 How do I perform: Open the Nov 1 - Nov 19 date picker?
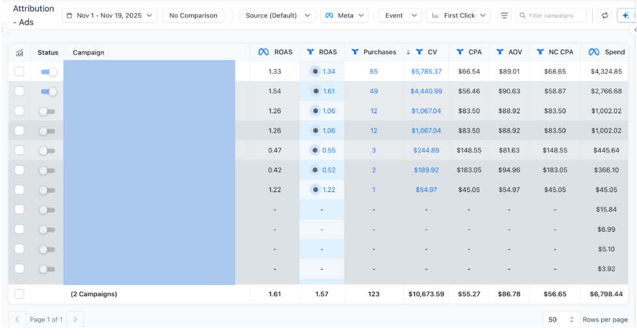tap(109, 16)
